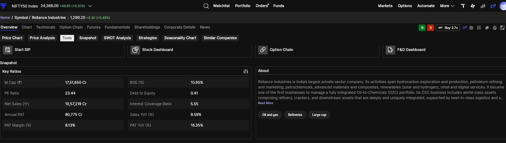Click the basket icon in the symbol toolbar

[x=471, y=27]
